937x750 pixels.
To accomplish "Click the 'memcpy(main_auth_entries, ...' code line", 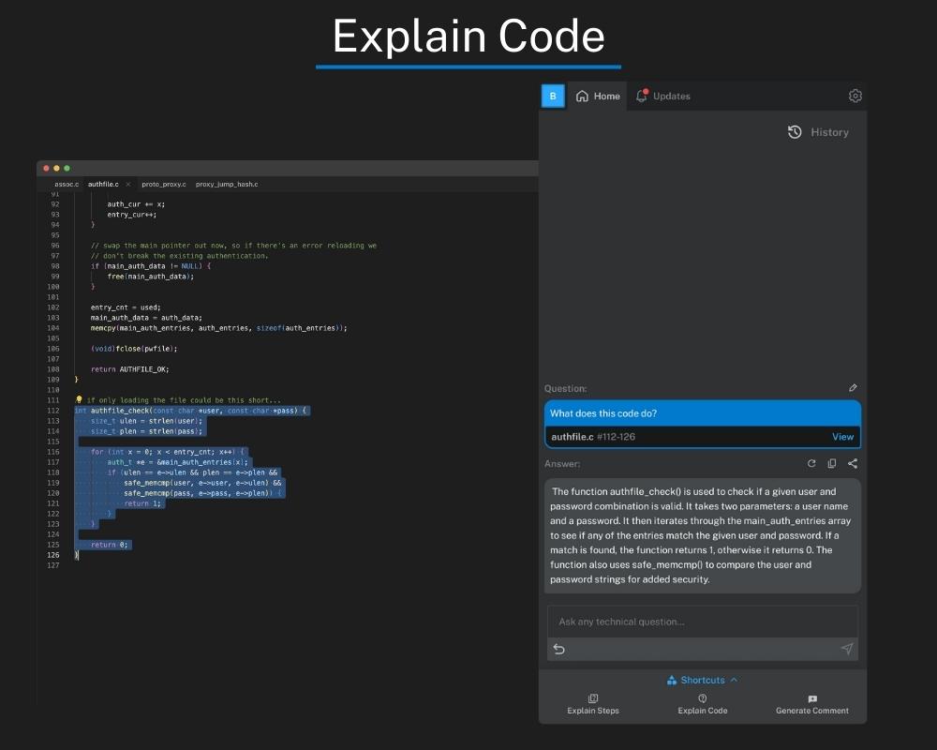I will pos(218,328).
